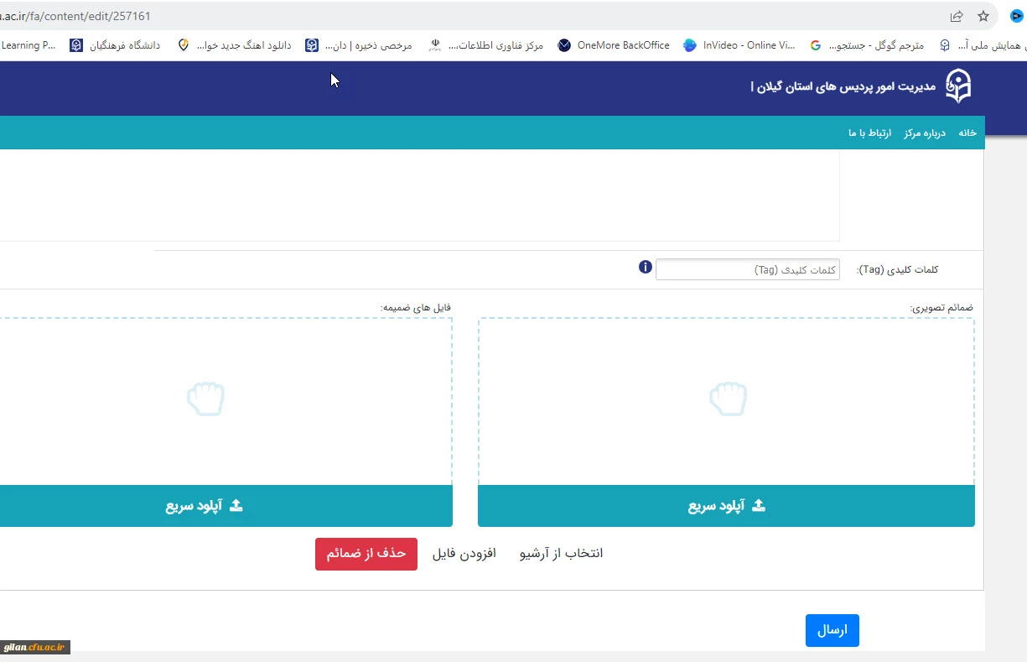Click the red حذف از ضمائم button
Viewport: 1027px width, 662px height.
pyautogui.click(x=366, y=554)
